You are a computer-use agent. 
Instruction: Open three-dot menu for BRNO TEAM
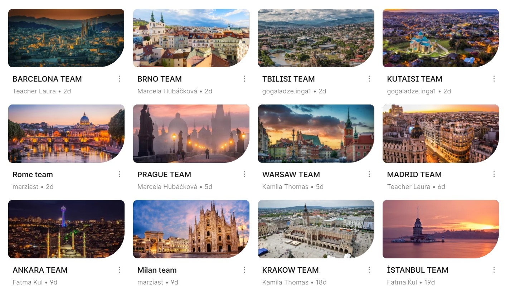click(244, 79)
